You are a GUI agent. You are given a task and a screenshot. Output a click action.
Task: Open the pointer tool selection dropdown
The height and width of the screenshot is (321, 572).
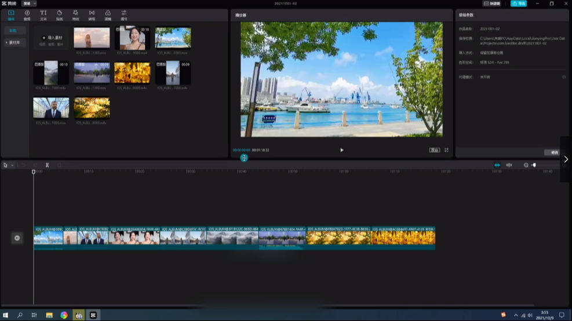[12, 165]
